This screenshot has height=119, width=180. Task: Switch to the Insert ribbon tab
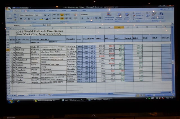(27, 11)
